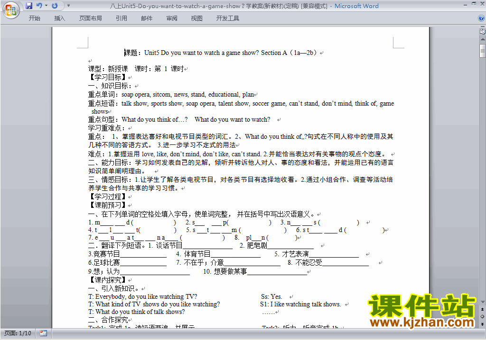Switch to the 插入 ribbon tab
Image resolution: width=486 pixels, height=340 pixels.
pos(59,18)
